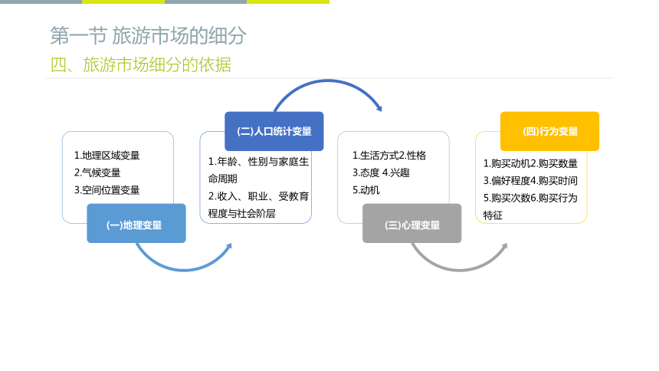Click the text 3.态度 4.兴趣
The height and width of the screenshot is (371, 659).
381,173
